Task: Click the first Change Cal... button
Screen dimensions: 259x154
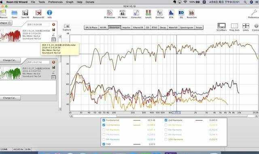Action: [x=10, y=60]
